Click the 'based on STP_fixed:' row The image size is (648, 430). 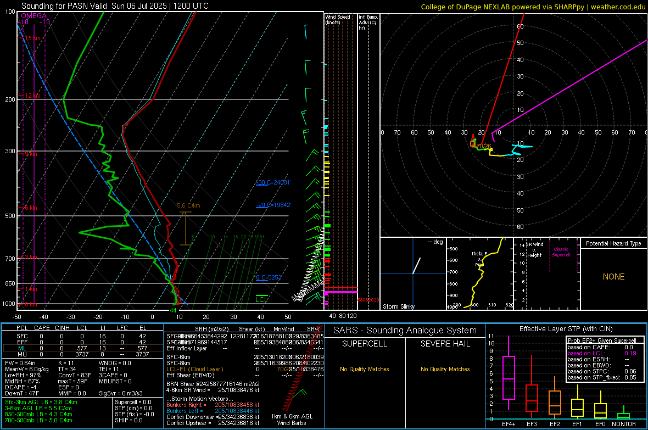(602, 377)
